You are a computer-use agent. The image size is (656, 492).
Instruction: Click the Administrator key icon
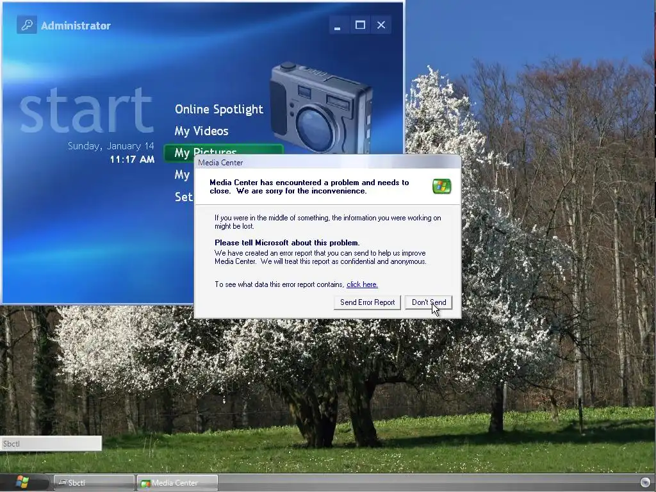[x=27, y=25]
